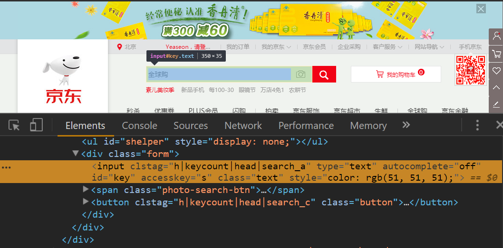Open the Memory tab
503x248 pixels.
click(x=368, y=126)
